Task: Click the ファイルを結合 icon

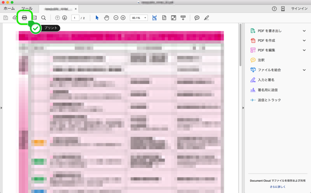Action: coord(253,70)
